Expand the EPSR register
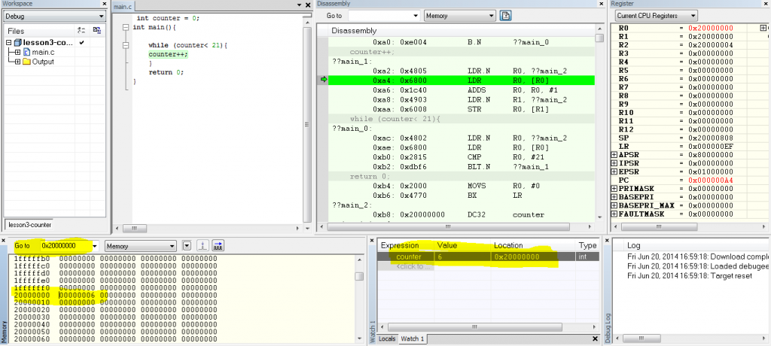Viewport: 771px width, 346px height. pyautogui.click(x=614, y=172)
